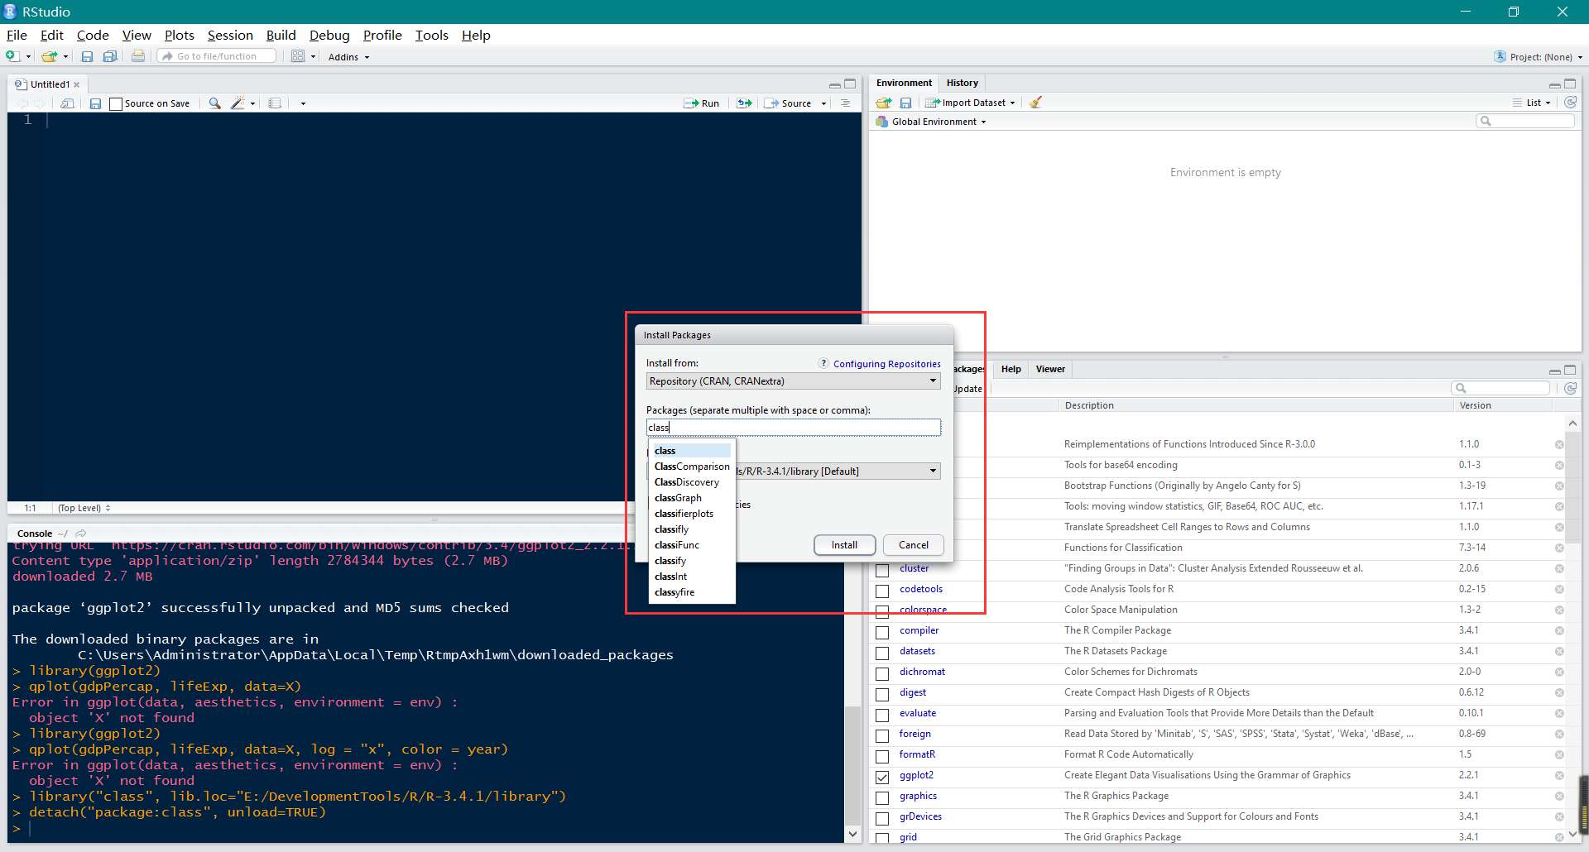Check the datasets package checkbox

pyautogui.click(x=882, y=653)
